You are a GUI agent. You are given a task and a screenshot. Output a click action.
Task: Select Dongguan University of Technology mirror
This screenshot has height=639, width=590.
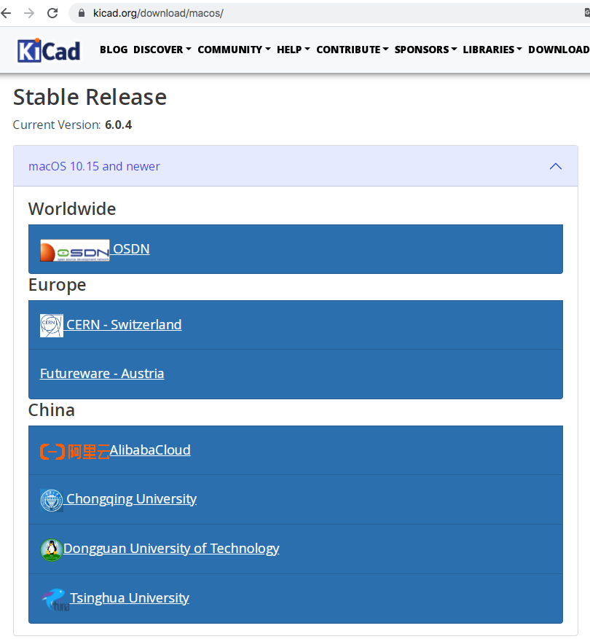point(171,549)
